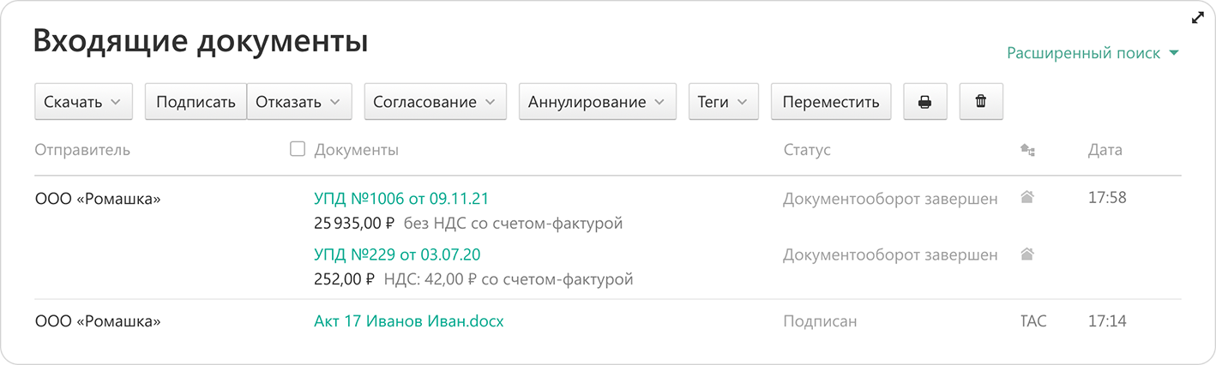Open the Теги dropdown menu
The image size is (1216, 365).
pos(723,102)
